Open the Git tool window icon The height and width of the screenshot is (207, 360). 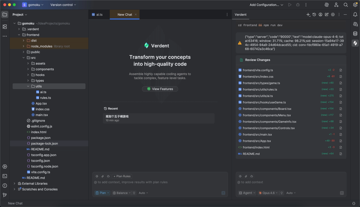point(5,195)
